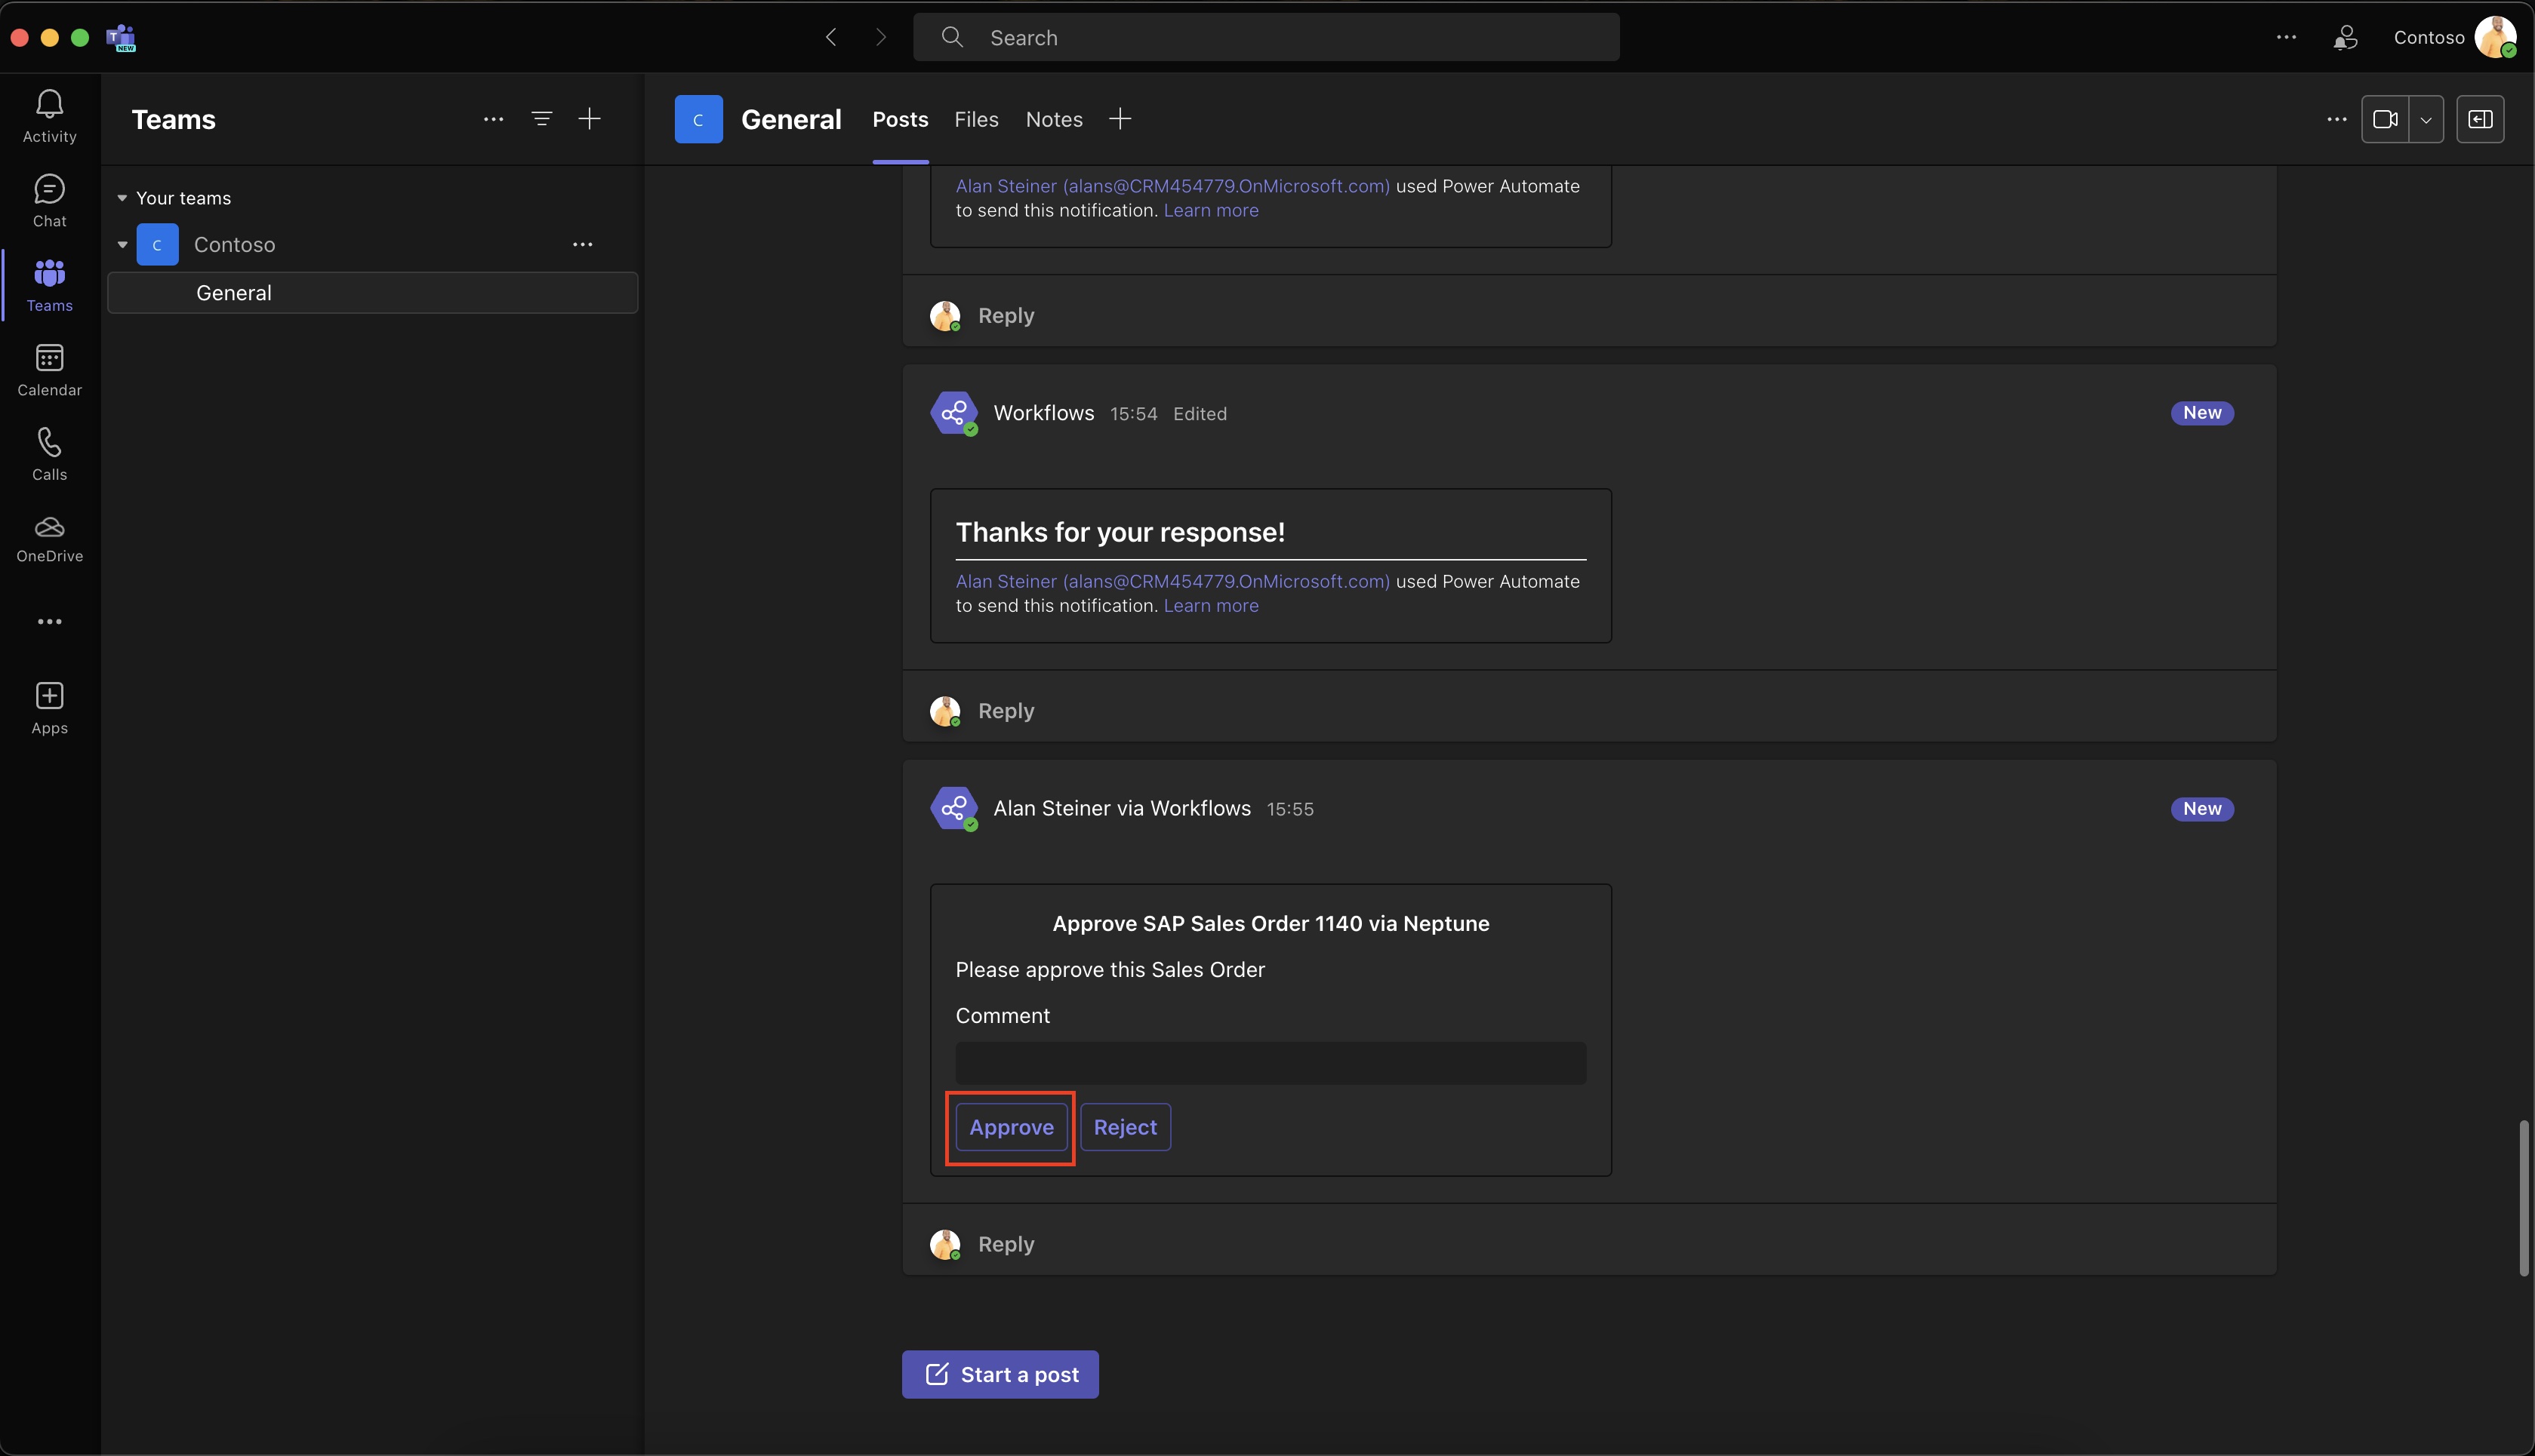Switch to the Notes tab
This screenshot has width=2535, height=1456.
point(1053,119)
